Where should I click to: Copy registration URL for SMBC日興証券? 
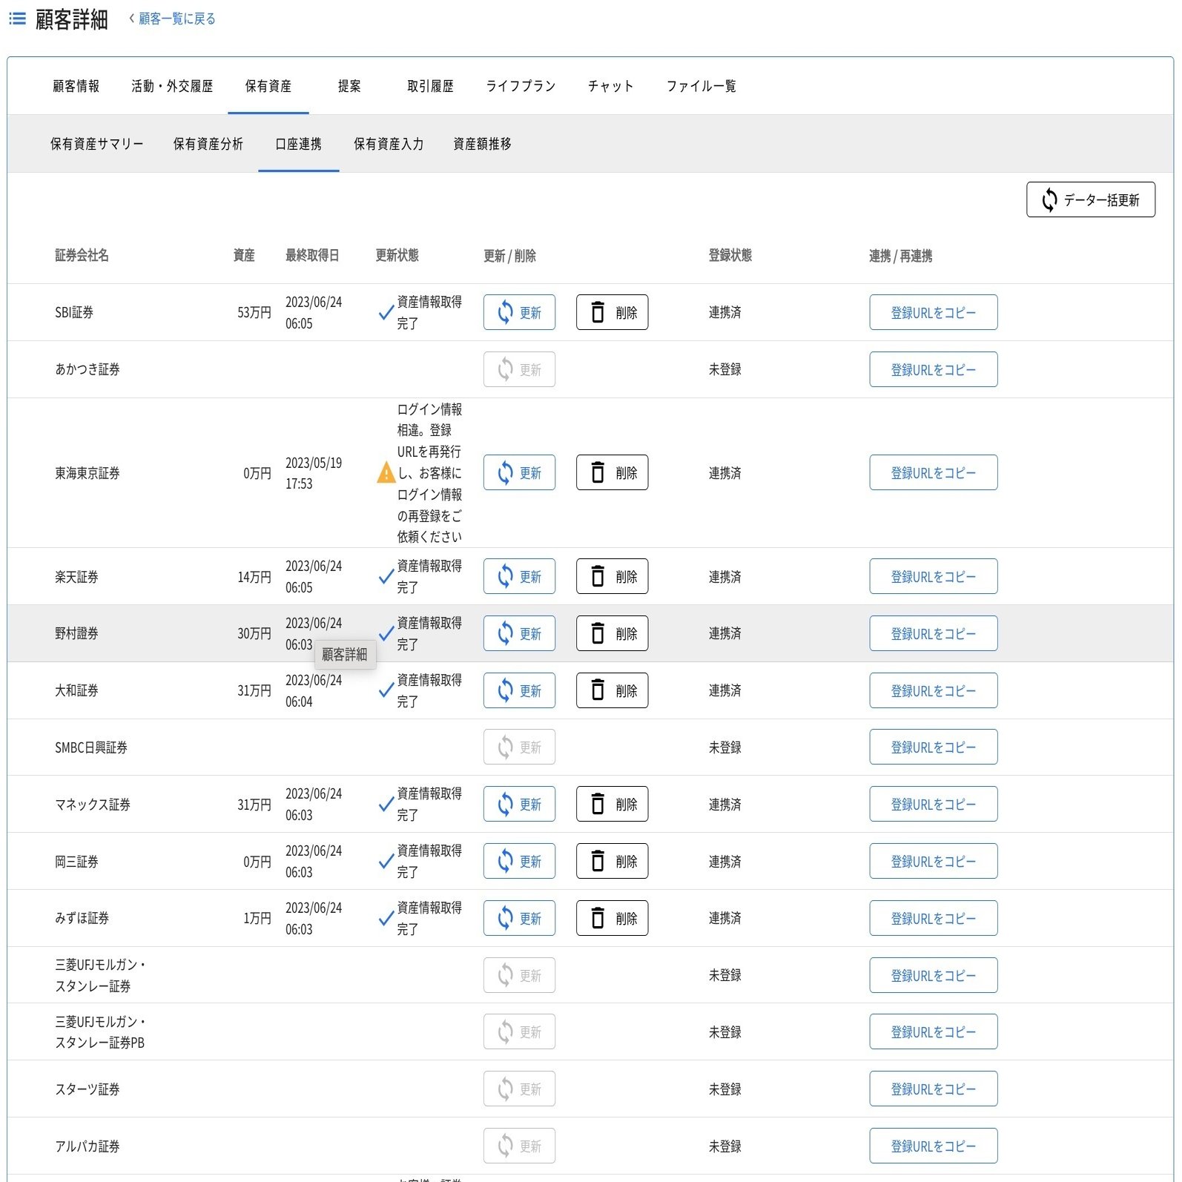[x=933, y=747]
